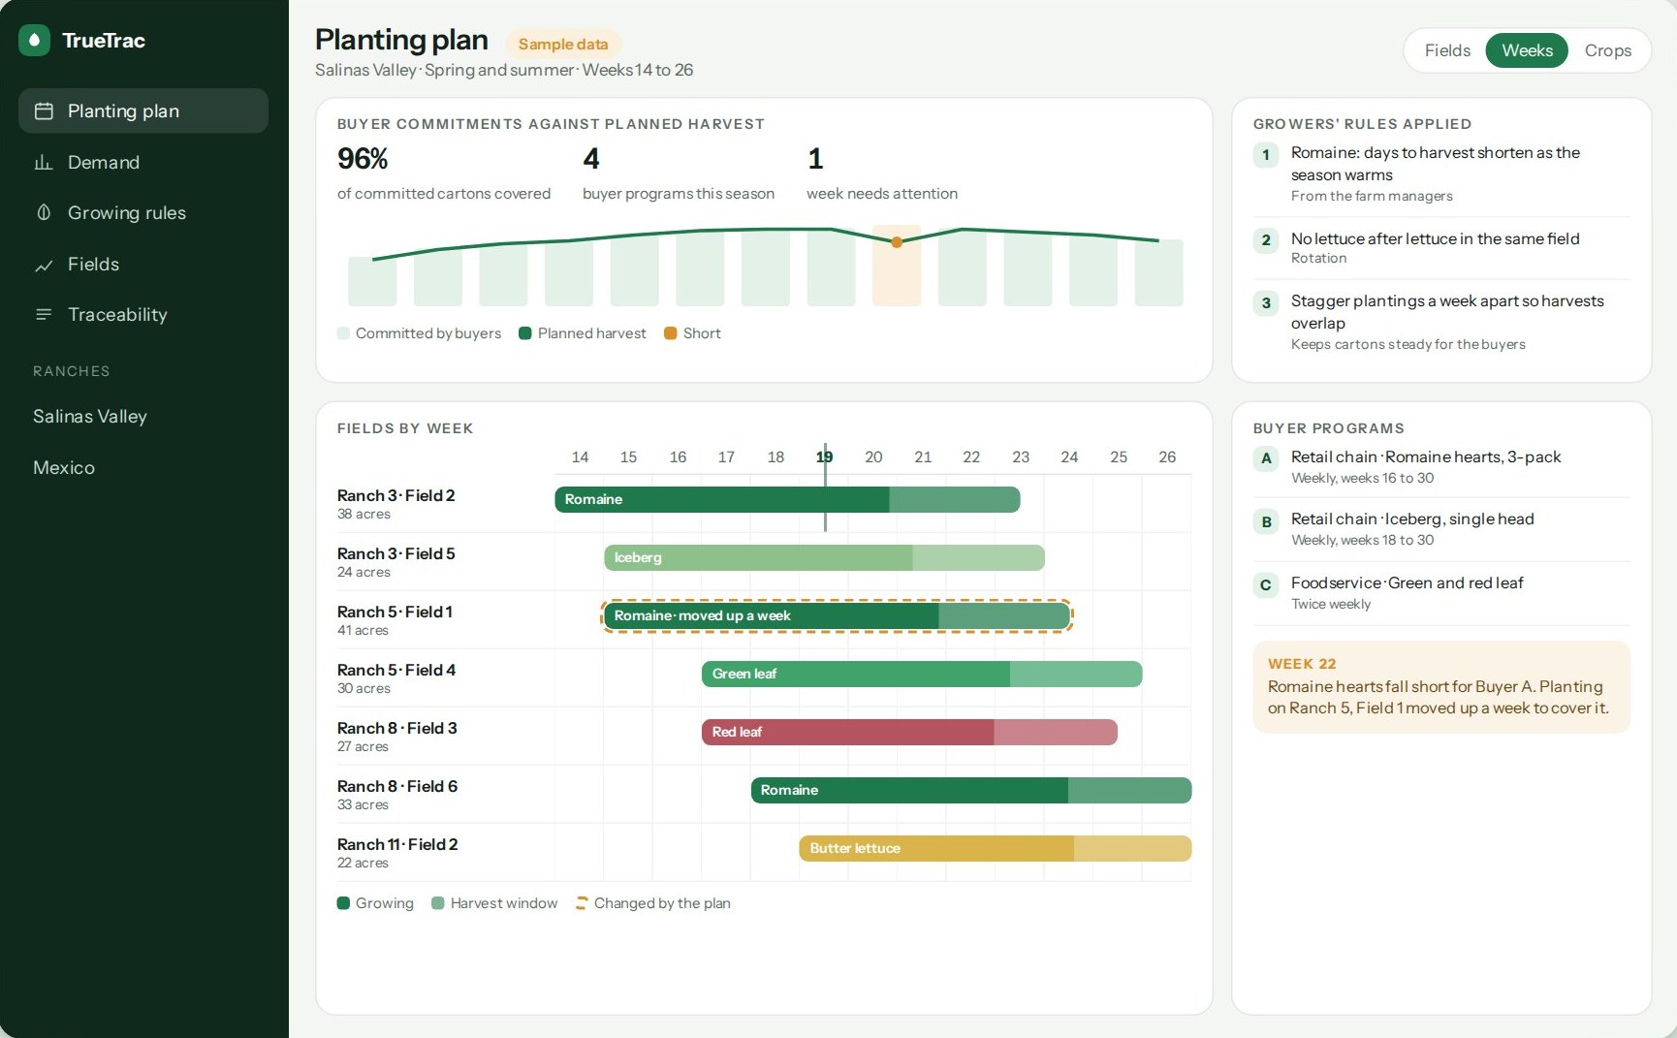Click the rule number 2 badge
Screen dimensions: 1677x1038
click(1266, 240)
